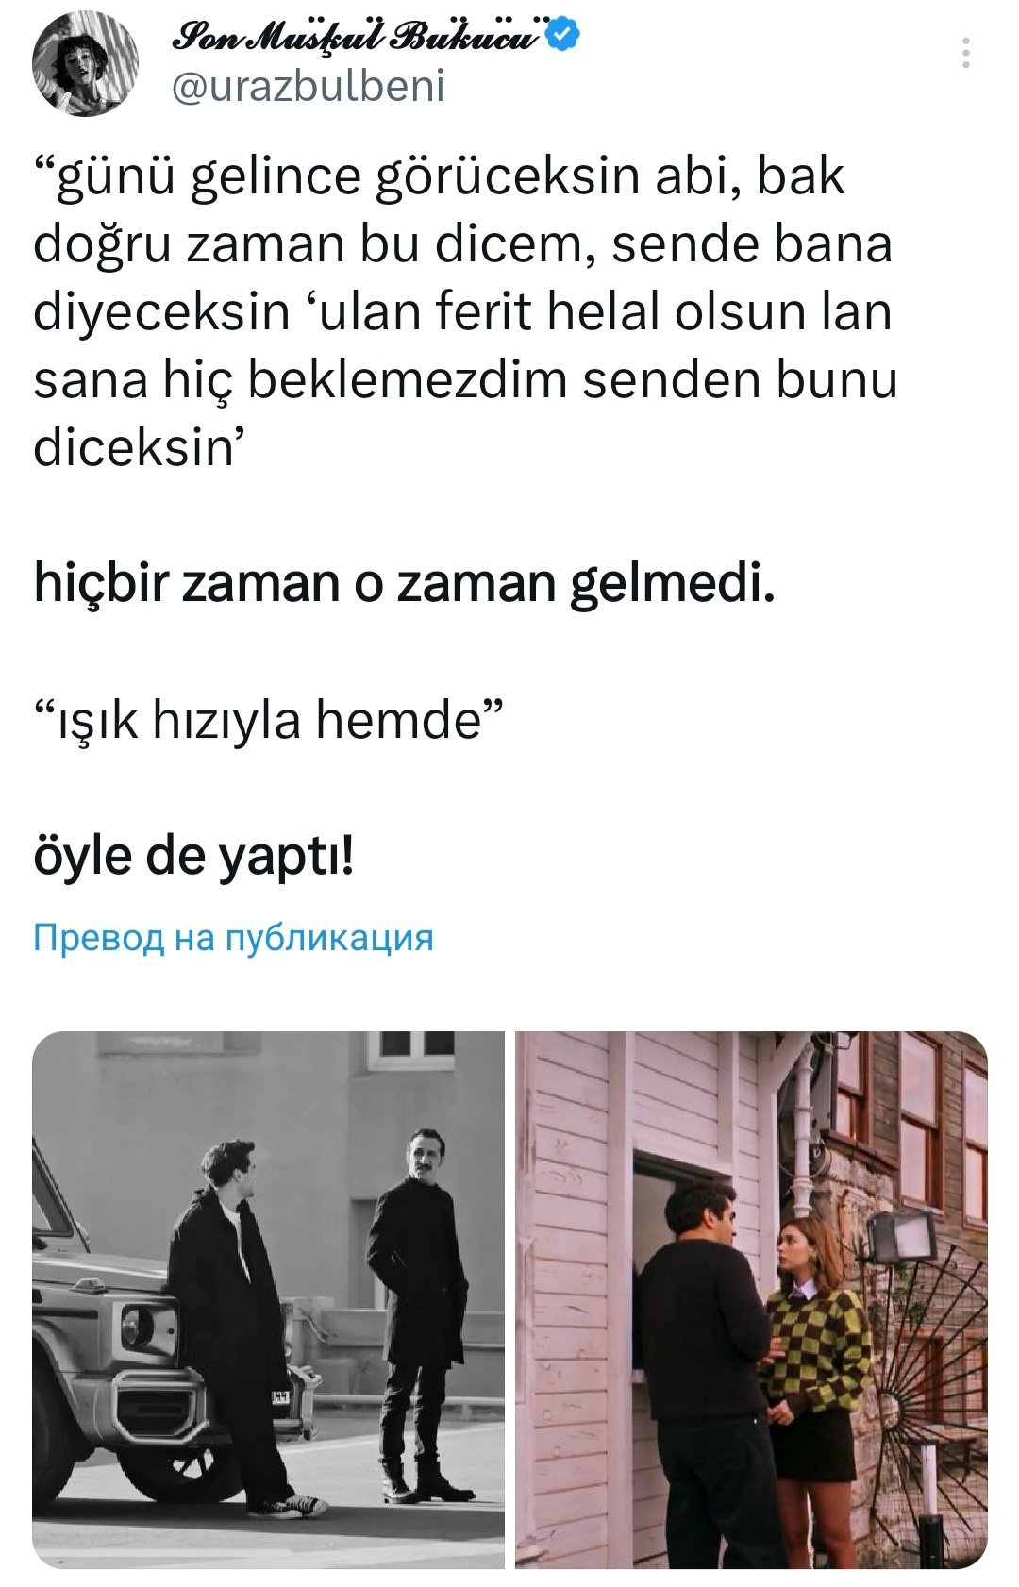Click the quoted line 'ışık hızıyla hemde'
Image resolution: width=1019 pixels, height=1587 pixels.
pos(268,720)
